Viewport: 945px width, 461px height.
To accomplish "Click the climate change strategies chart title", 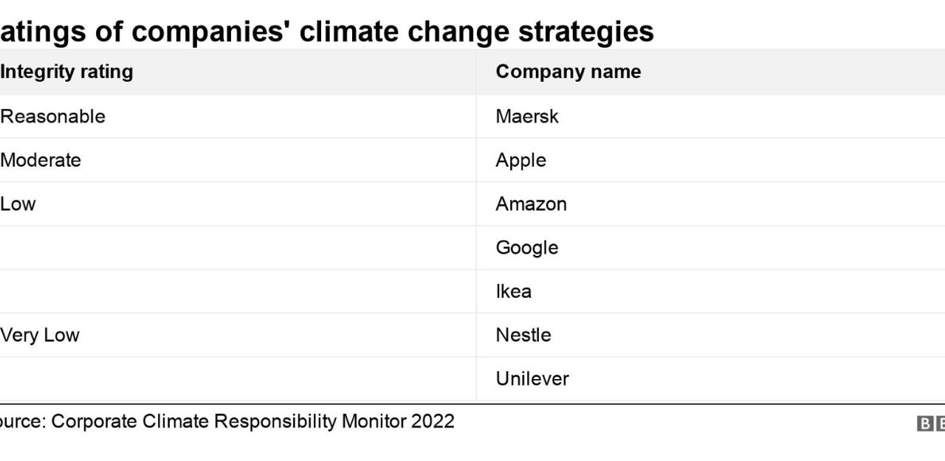I will [326, 32].
